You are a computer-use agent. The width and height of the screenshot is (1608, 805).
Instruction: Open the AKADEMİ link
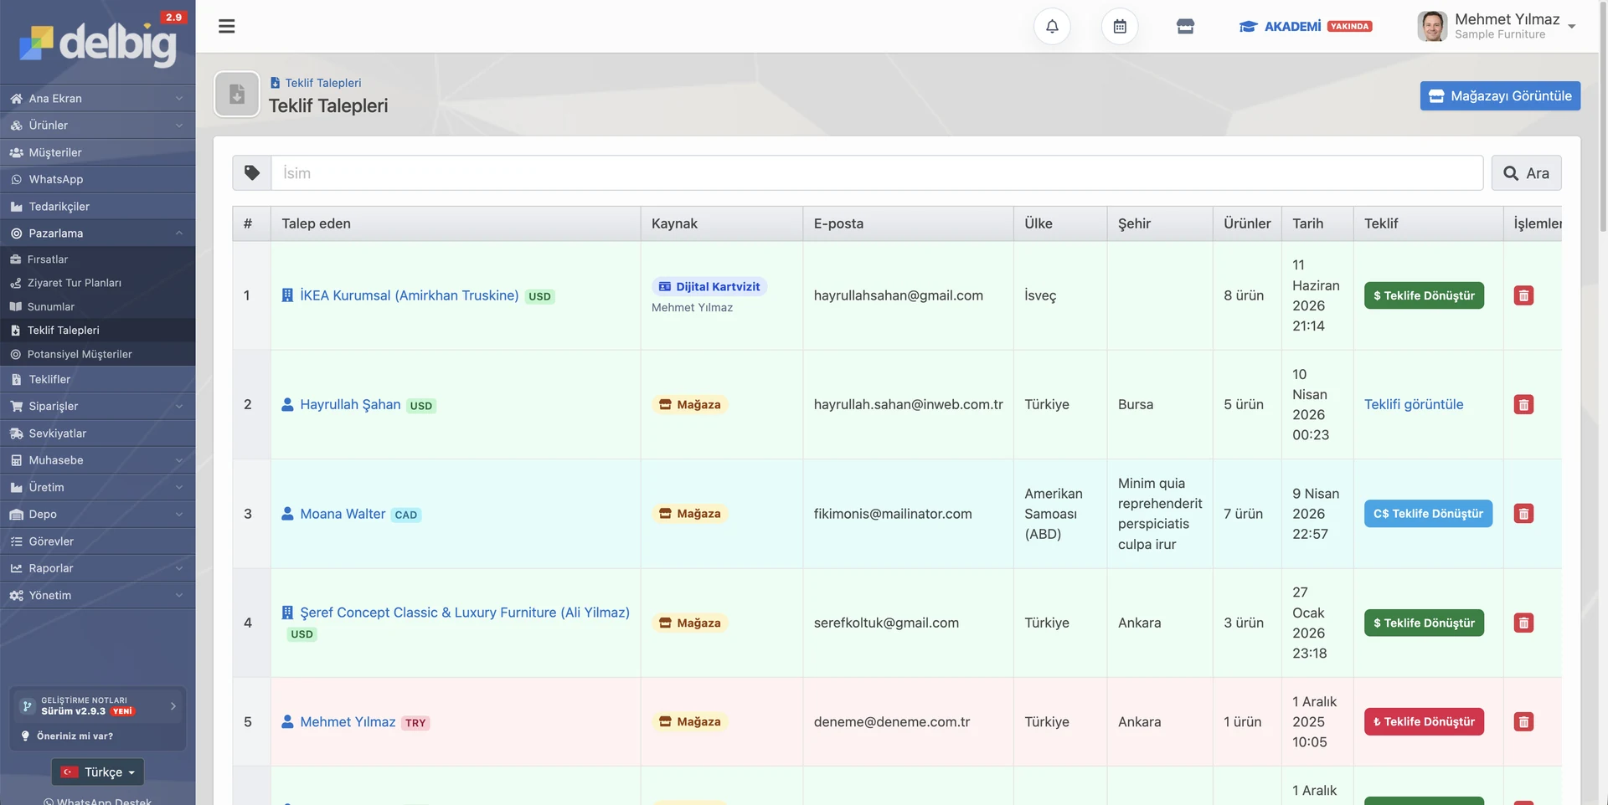click(x=1305, y=26)
